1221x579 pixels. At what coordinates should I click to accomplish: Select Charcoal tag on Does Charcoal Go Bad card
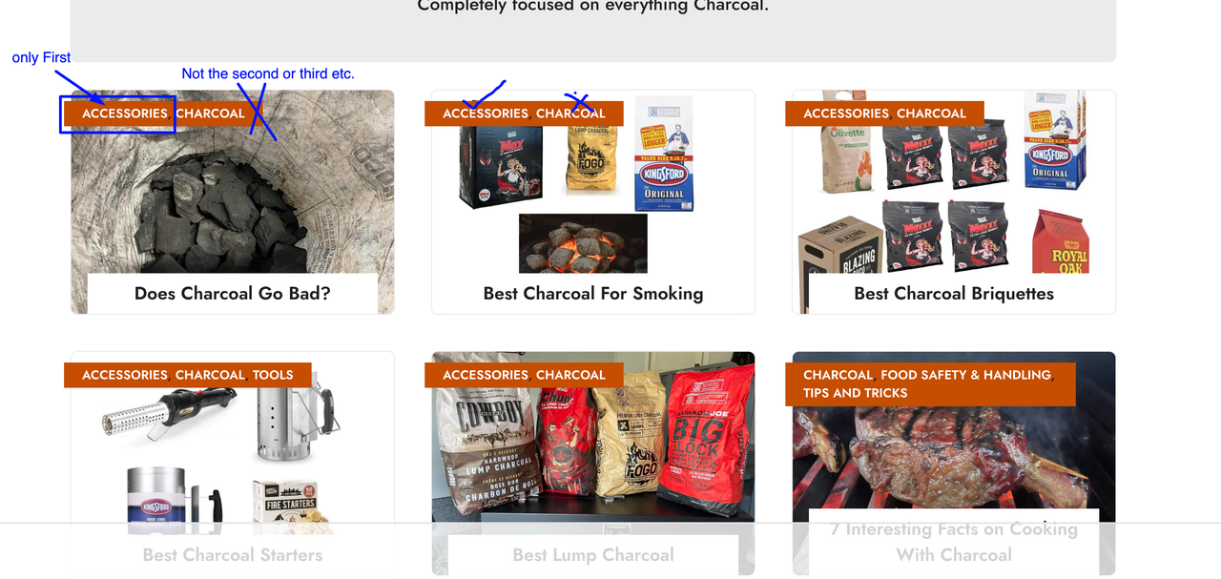(210, 114)
